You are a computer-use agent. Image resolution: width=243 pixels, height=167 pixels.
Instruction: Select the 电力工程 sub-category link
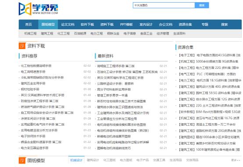(x=96, y=33)
